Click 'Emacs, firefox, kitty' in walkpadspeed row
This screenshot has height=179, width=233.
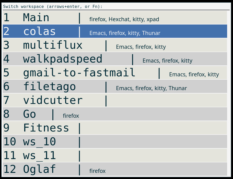168,61
